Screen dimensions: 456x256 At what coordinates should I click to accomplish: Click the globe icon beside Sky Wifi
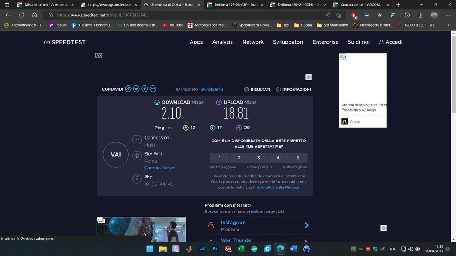coord(137,156)
